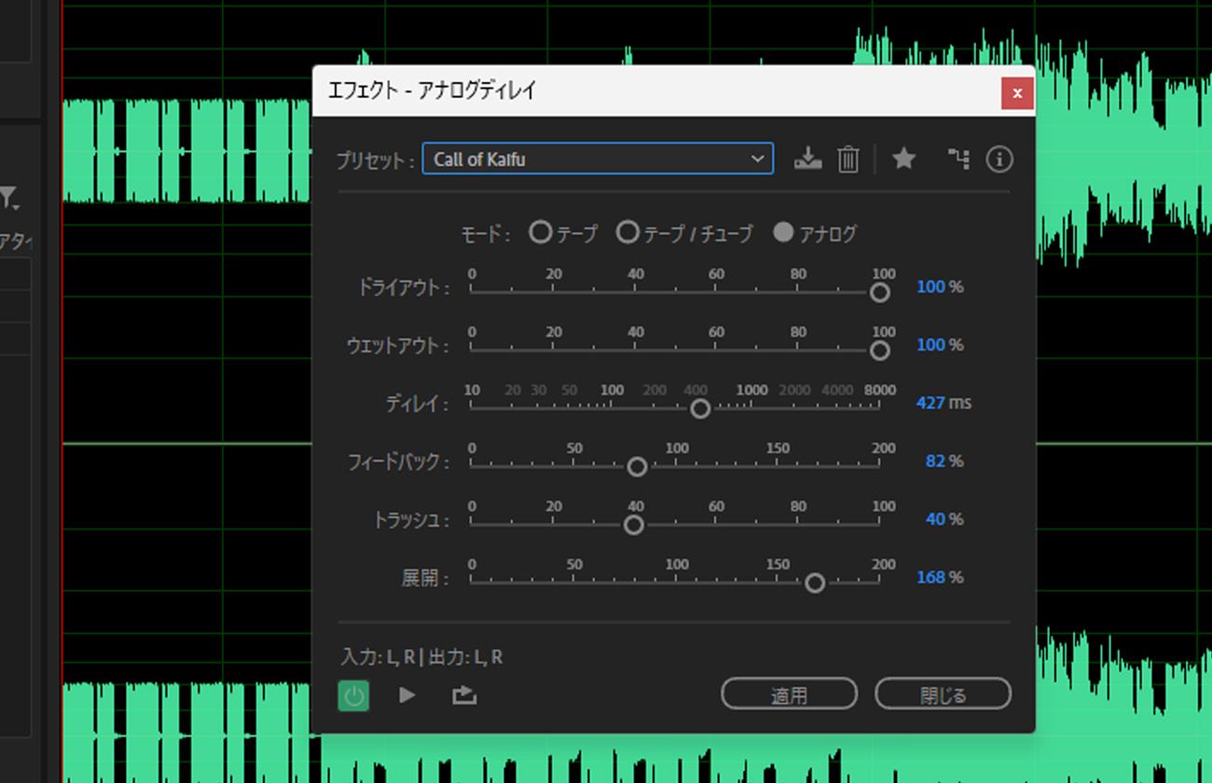Preview the effect with the play icon
The height and width of the screenshot is (783, 1212).
[x=406, y=694]
